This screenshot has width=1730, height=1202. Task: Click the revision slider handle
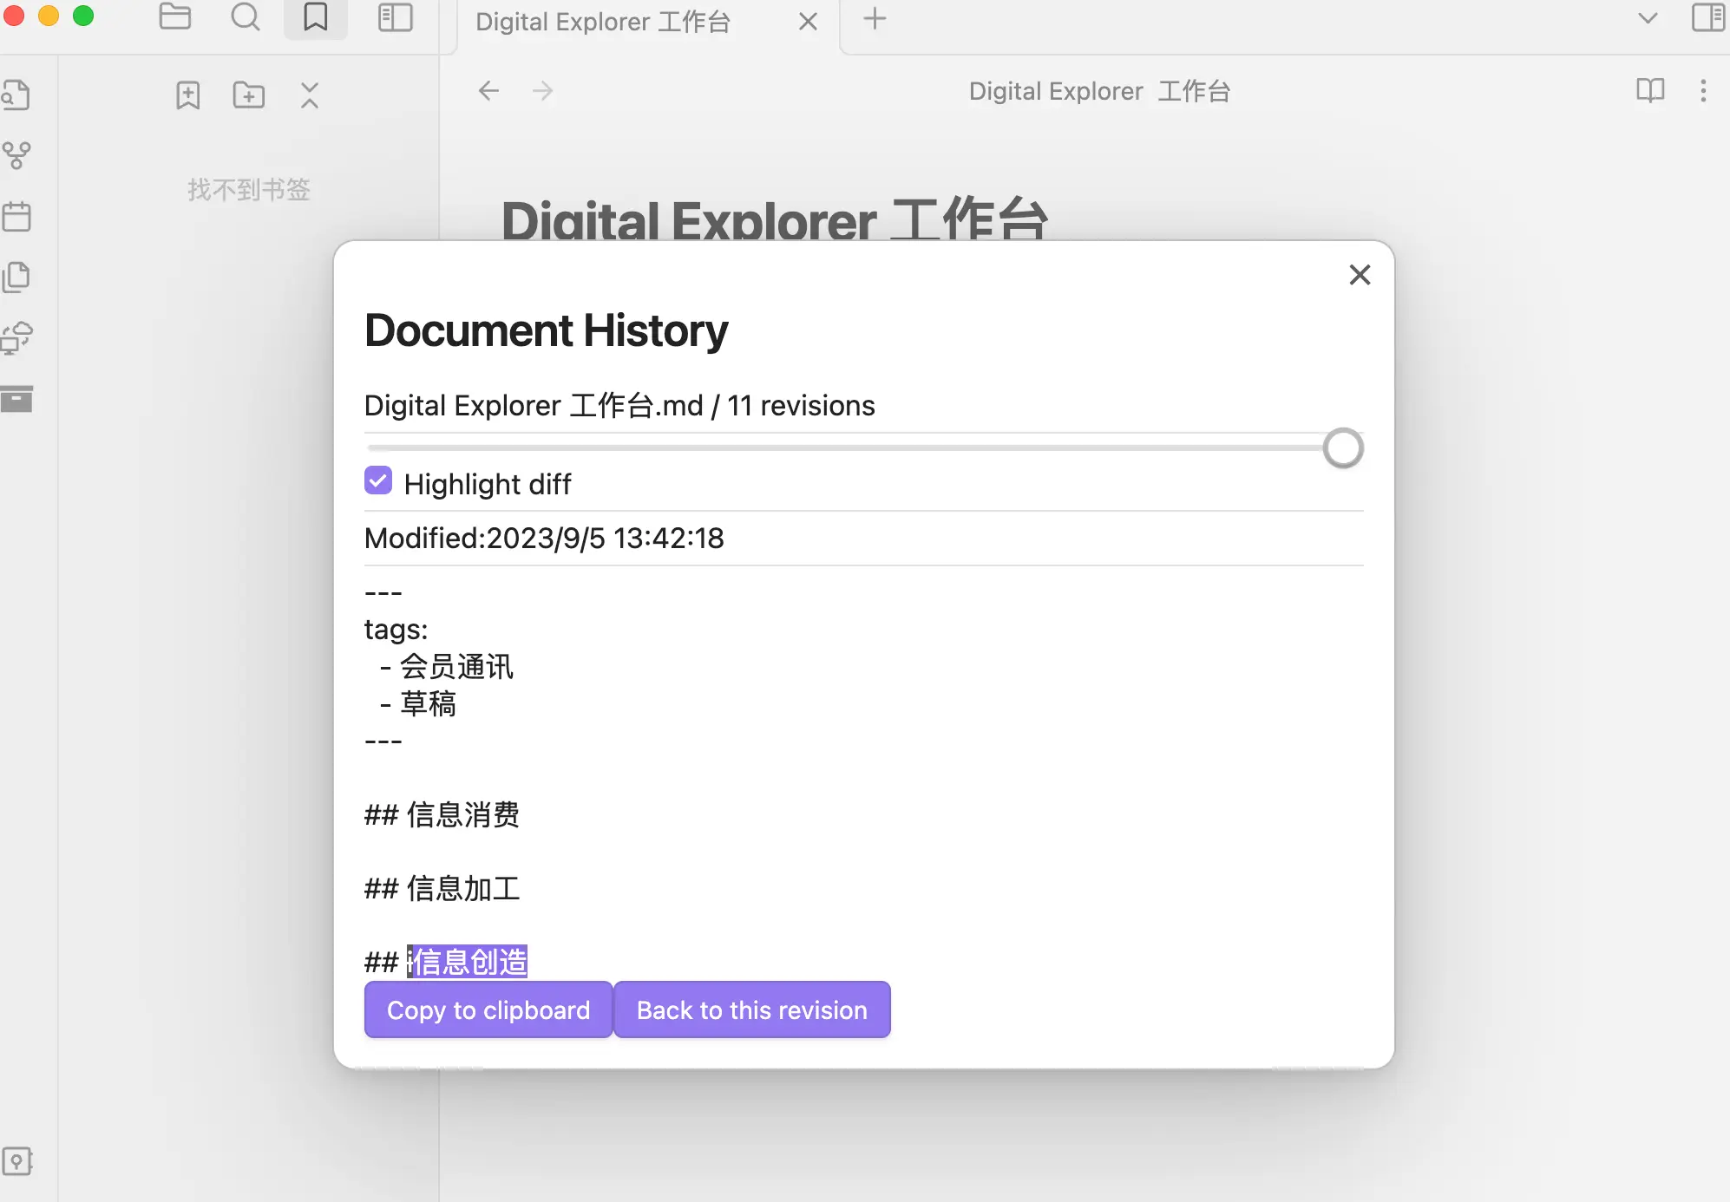point(1343,448)
